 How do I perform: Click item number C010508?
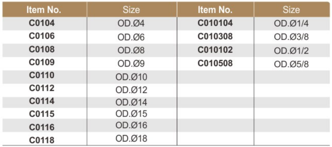[x=215, y=63]
